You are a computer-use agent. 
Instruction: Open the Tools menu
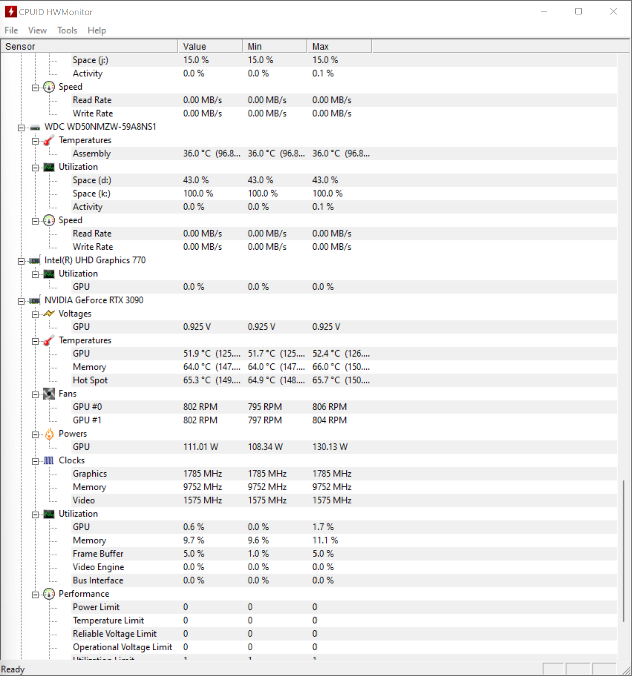(x=67, y=30)
